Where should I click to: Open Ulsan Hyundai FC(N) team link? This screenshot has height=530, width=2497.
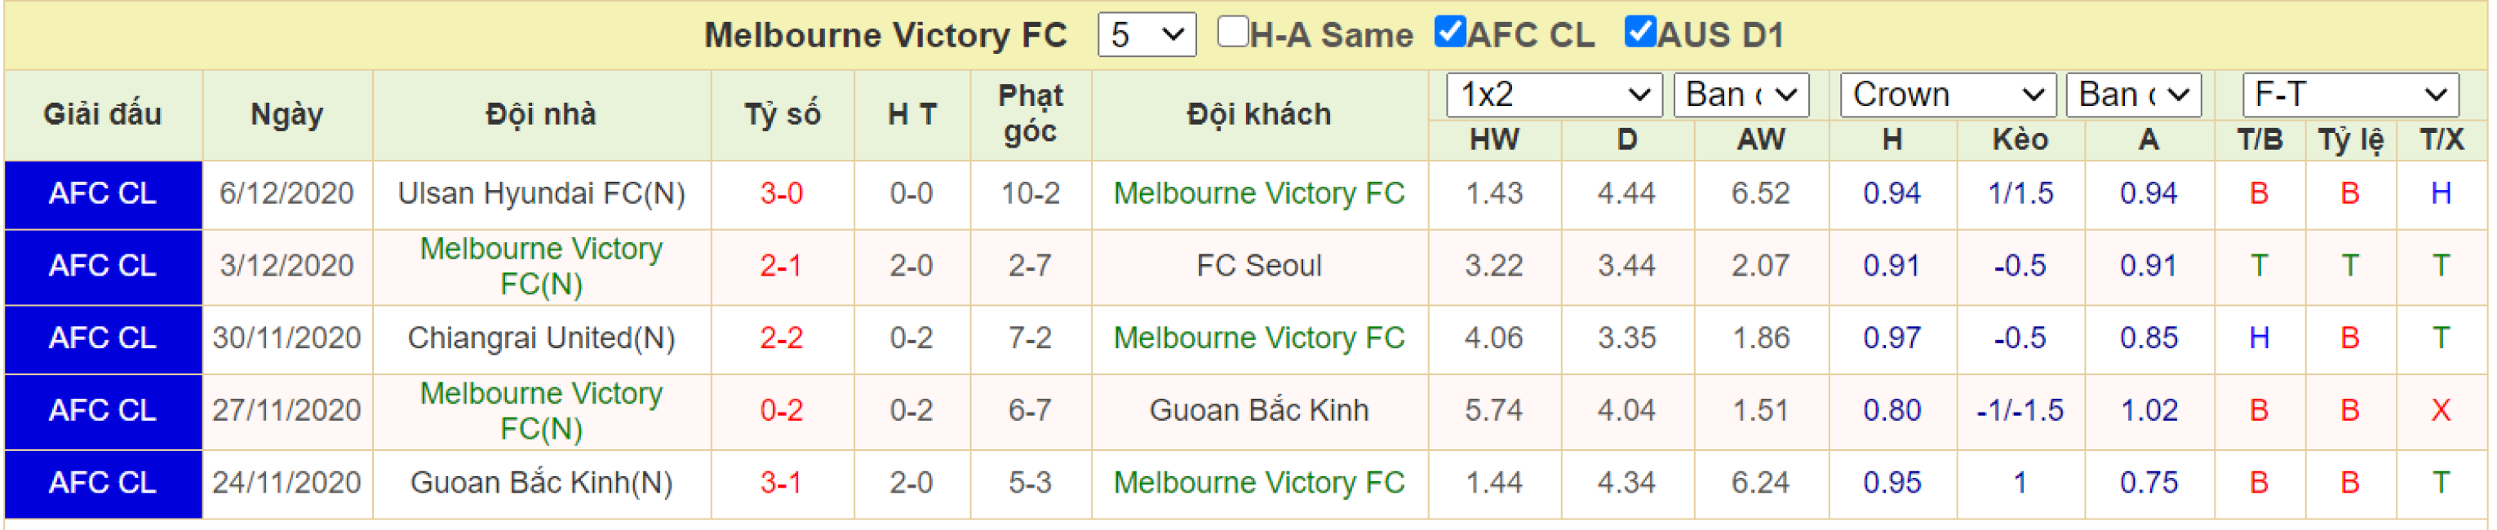point(542,194)
